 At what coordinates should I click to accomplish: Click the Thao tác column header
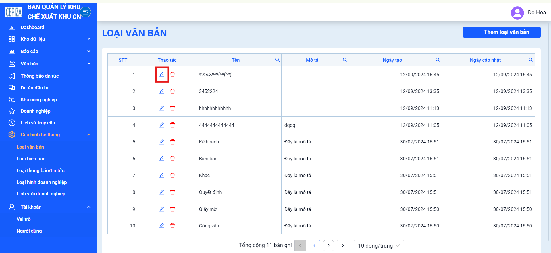tap(167, 60)
